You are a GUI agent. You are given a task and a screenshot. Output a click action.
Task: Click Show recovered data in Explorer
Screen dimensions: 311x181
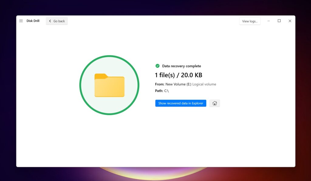coord(180,103)
